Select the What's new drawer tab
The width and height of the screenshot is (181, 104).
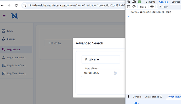coord(174,97)
